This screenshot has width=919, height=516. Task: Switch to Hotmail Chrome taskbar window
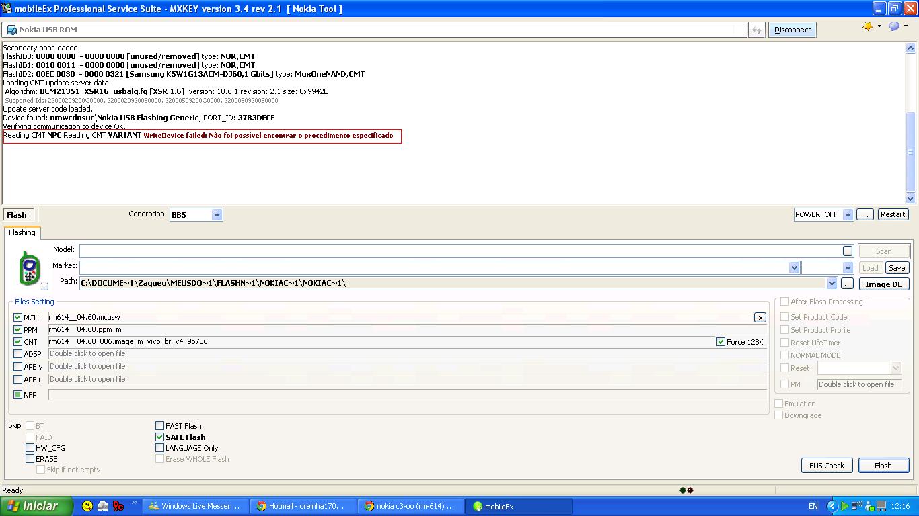point(303,506)
